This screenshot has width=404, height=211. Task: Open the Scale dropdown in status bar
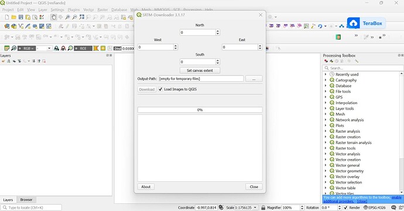pyautogui.click(x=255, y=207)
